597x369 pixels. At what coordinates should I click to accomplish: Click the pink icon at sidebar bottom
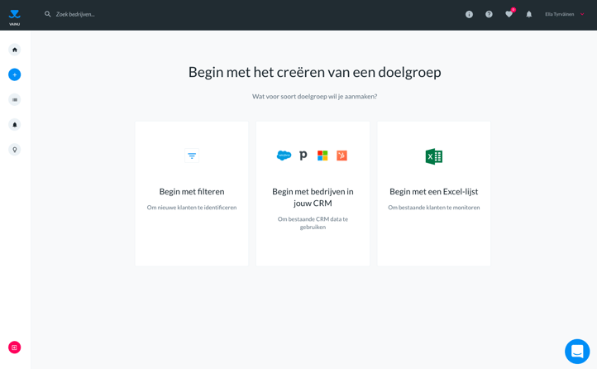14,347
